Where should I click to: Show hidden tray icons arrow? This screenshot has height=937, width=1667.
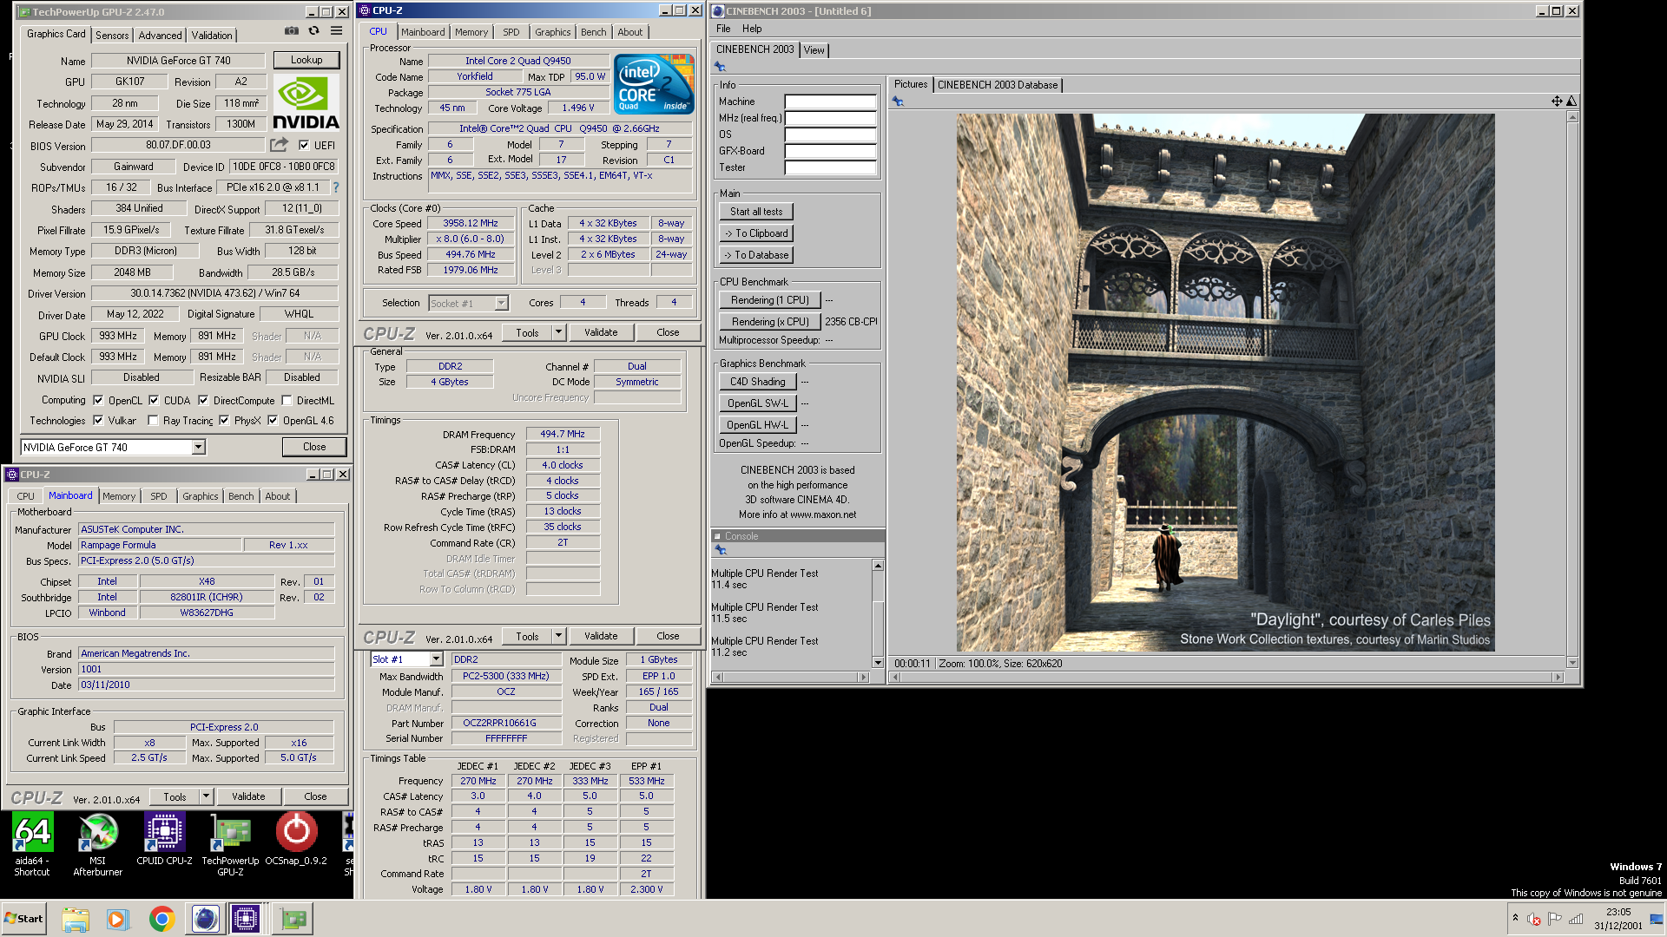pos(1515,918)
